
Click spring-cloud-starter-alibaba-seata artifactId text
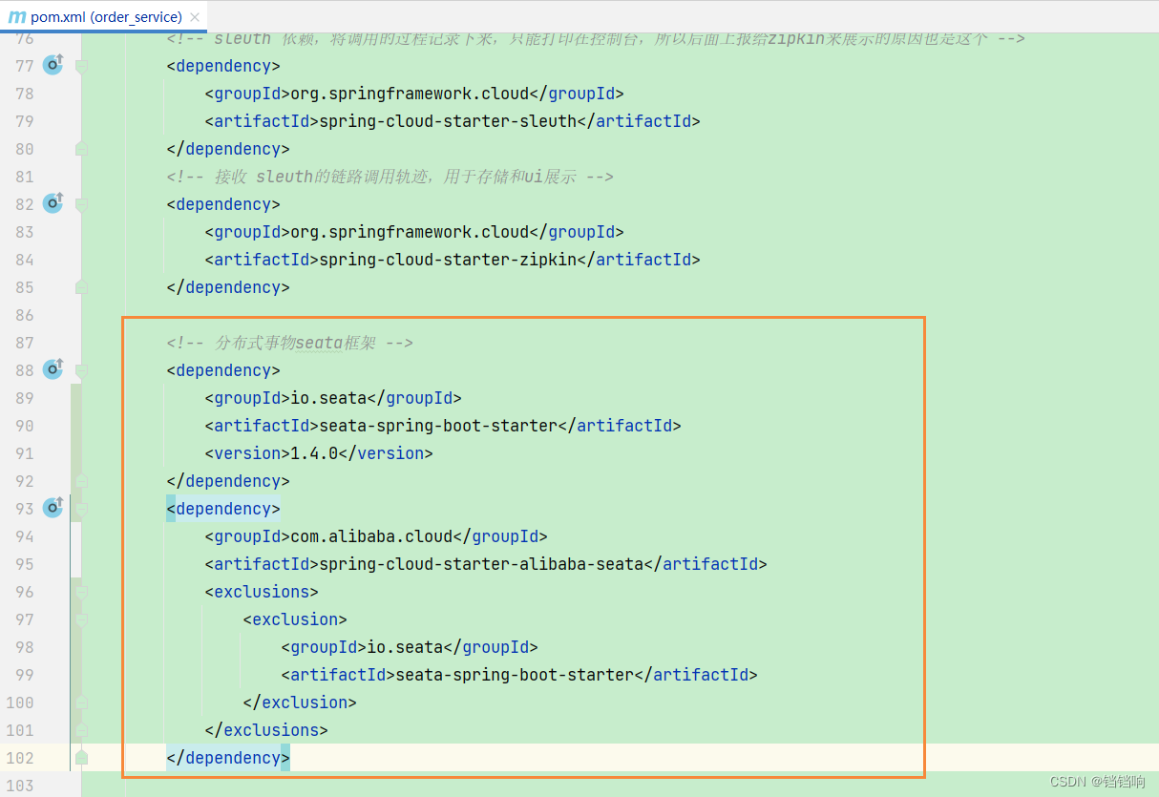point(481,564)
